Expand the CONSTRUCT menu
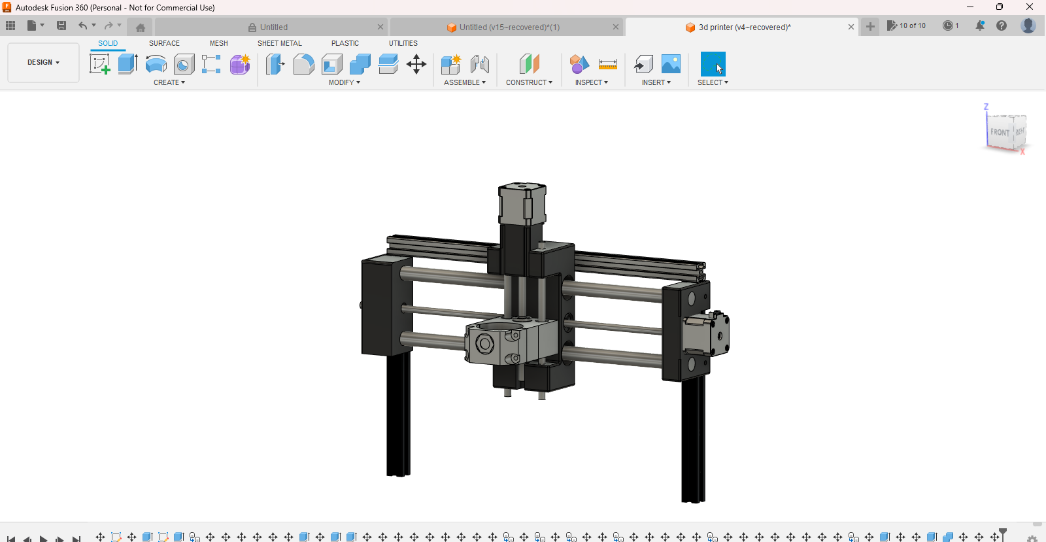Viewport: 1046px width, 542px height. [x=529, y=82]
